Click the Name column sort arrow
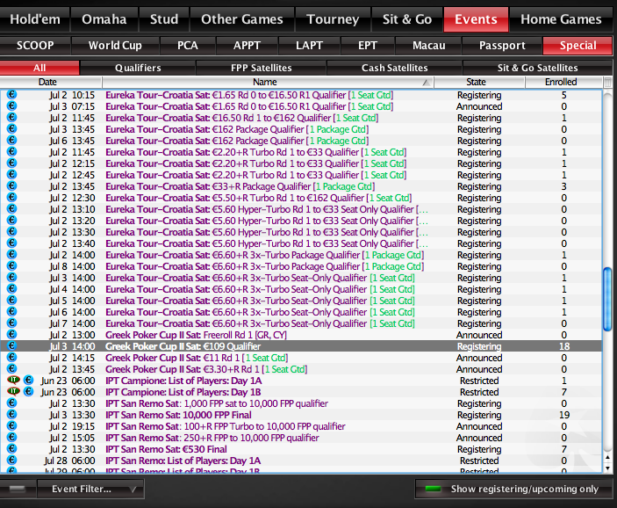The width and height of the screenshot is (617, 508). tap(426, 83)
